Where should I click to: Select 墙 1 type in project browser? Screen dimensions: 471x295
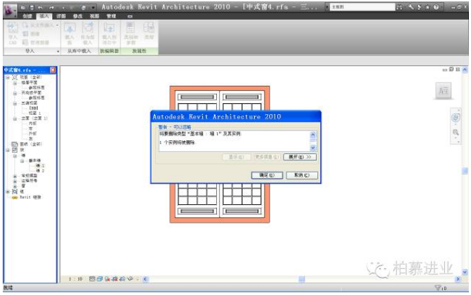40,166
